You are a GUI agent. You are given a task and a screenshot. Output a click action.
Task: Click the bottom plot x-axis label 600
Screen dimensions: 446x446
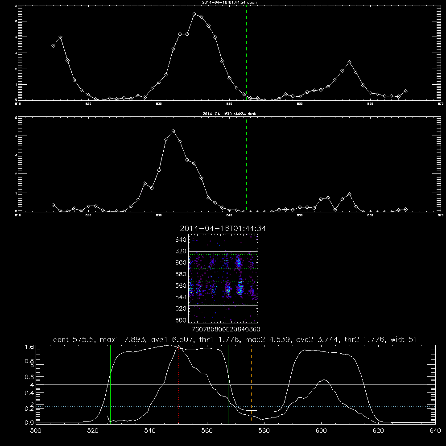(321, 431)
